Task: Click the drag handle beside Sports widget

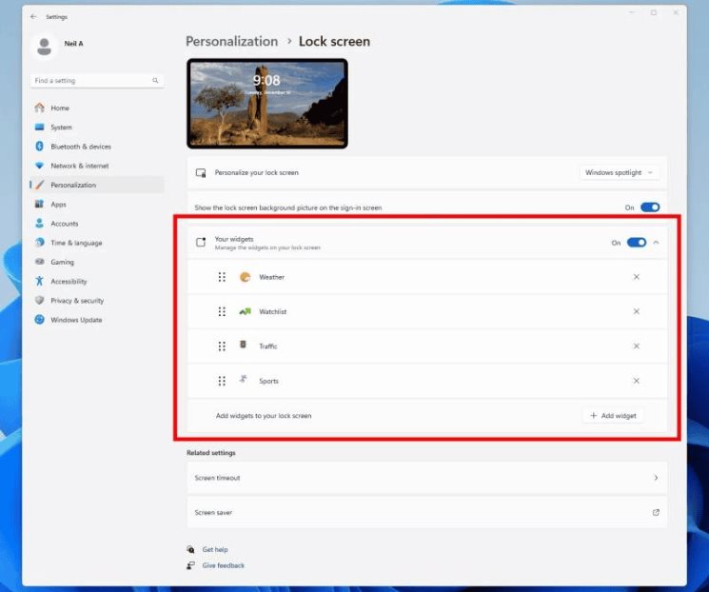Action: (222, 381)
